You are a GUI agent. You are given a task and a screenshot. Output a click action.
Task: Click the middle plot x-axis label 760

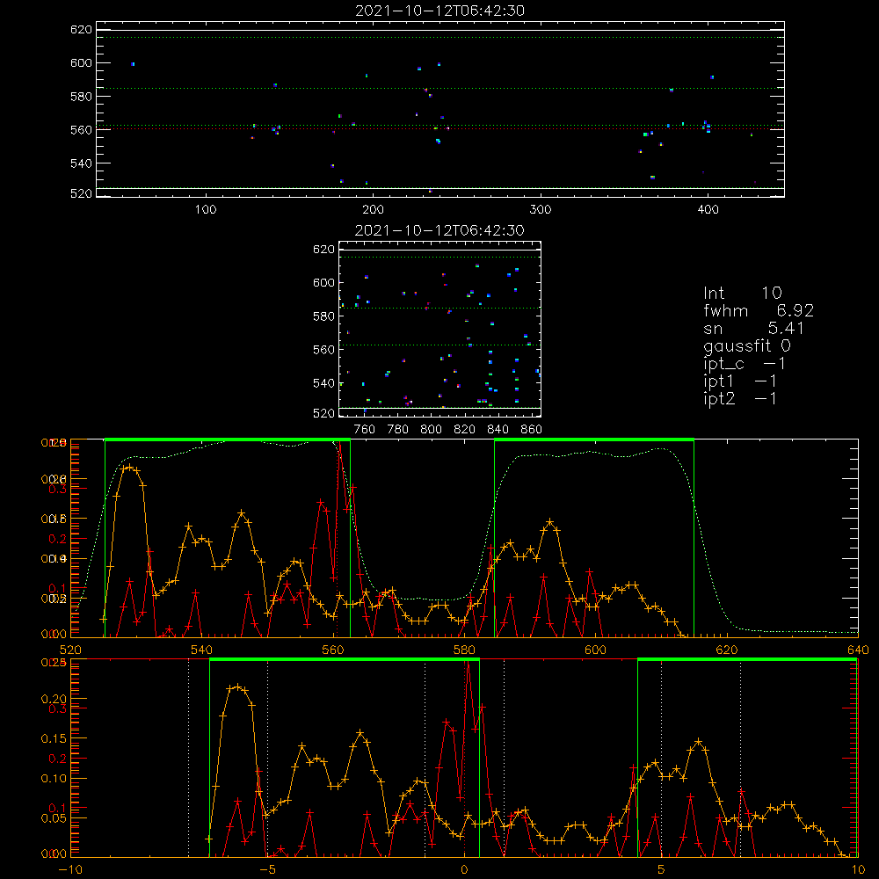(x=365, y=430)
